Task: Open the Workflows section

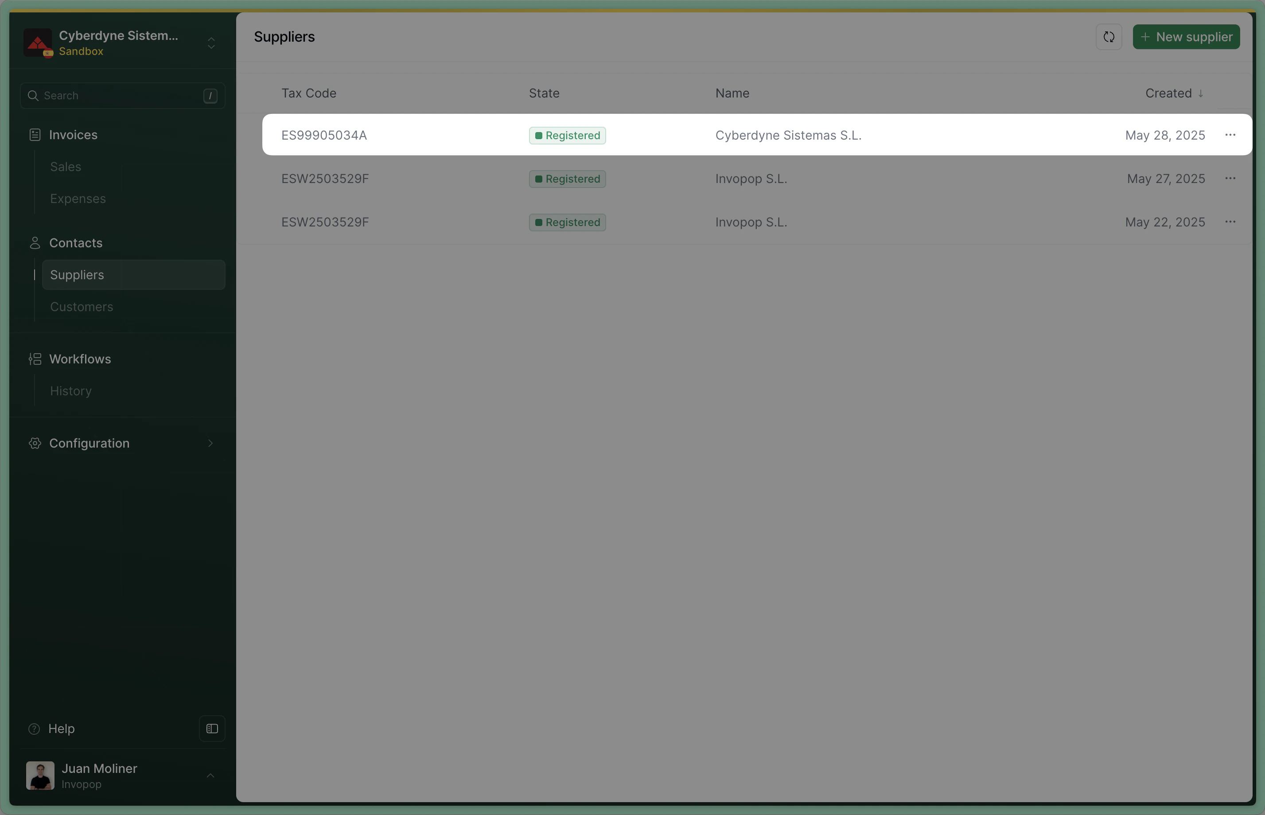Action: pyautogui.click(x=80, y=359)
